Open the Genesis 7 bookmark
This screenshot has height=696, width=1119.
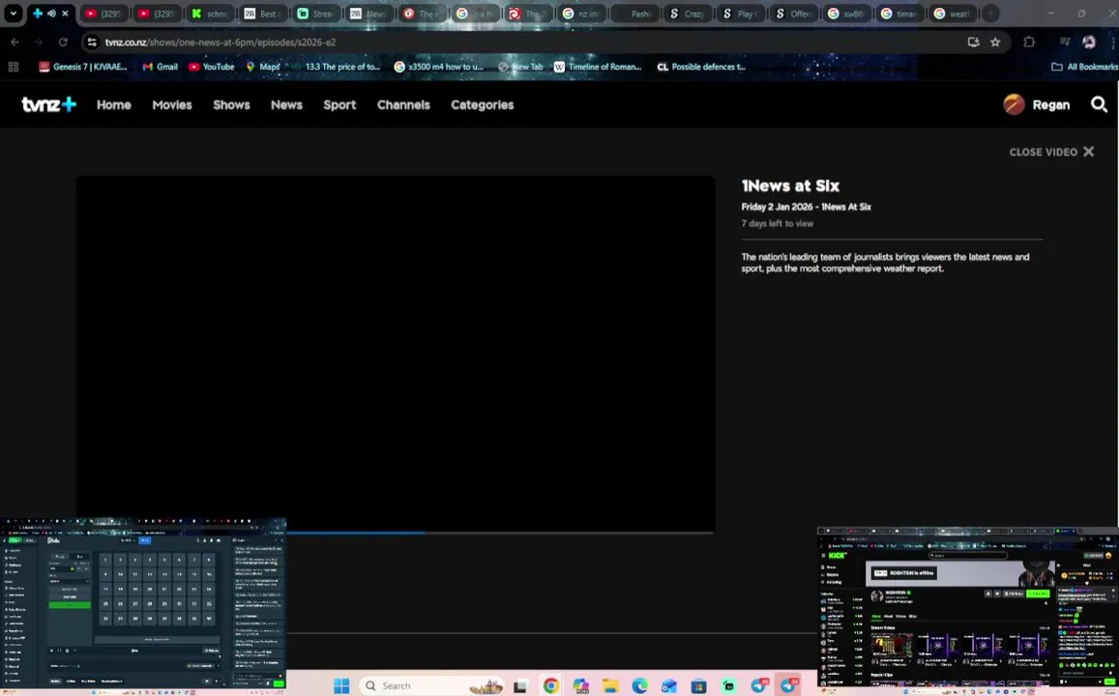tap(83, 67)
